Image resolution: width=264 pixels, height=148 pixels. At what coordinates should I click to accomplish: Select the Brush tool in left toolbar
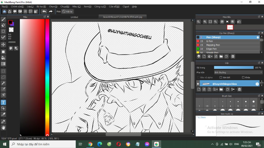point(3,19)
